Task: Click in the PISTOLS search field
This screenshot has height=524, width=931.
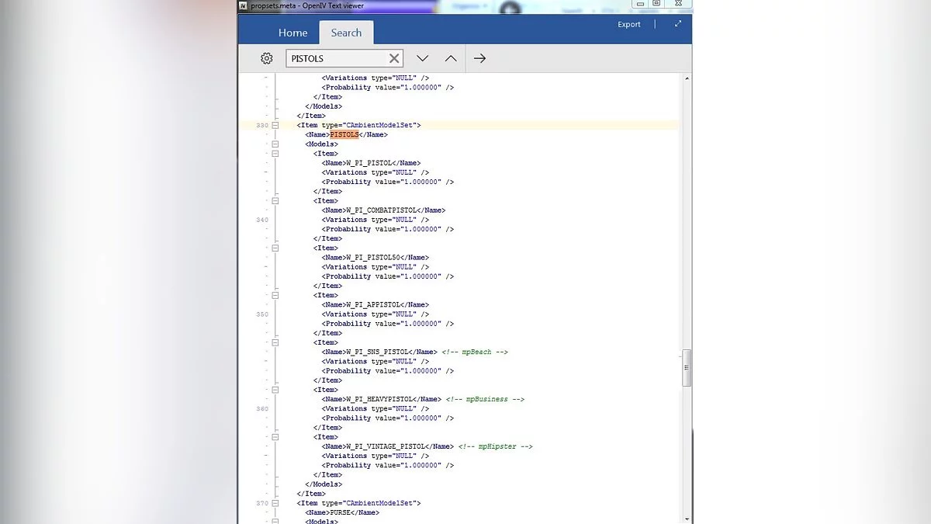Action: tap(337, 58)
